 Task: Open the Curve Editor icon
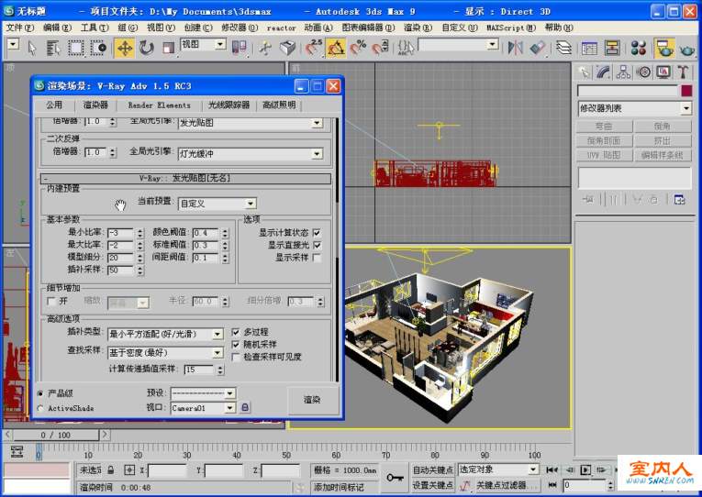589,48
